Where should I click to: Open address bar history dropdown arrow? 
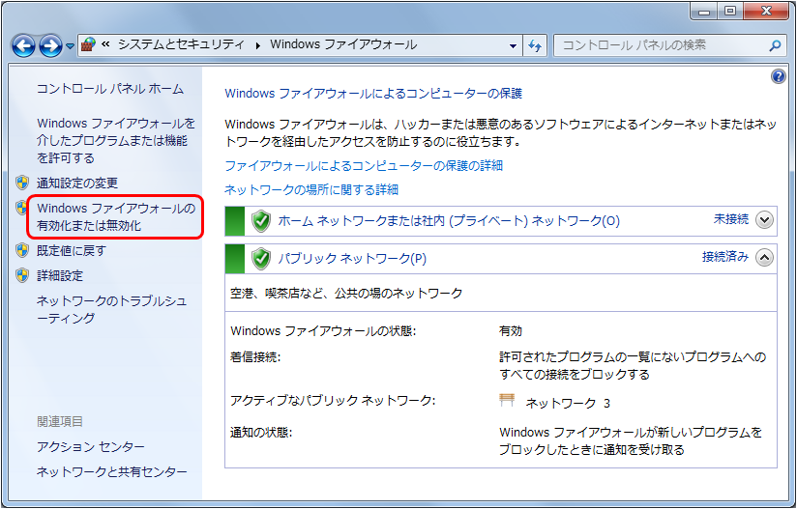click(x=513, y=45)
